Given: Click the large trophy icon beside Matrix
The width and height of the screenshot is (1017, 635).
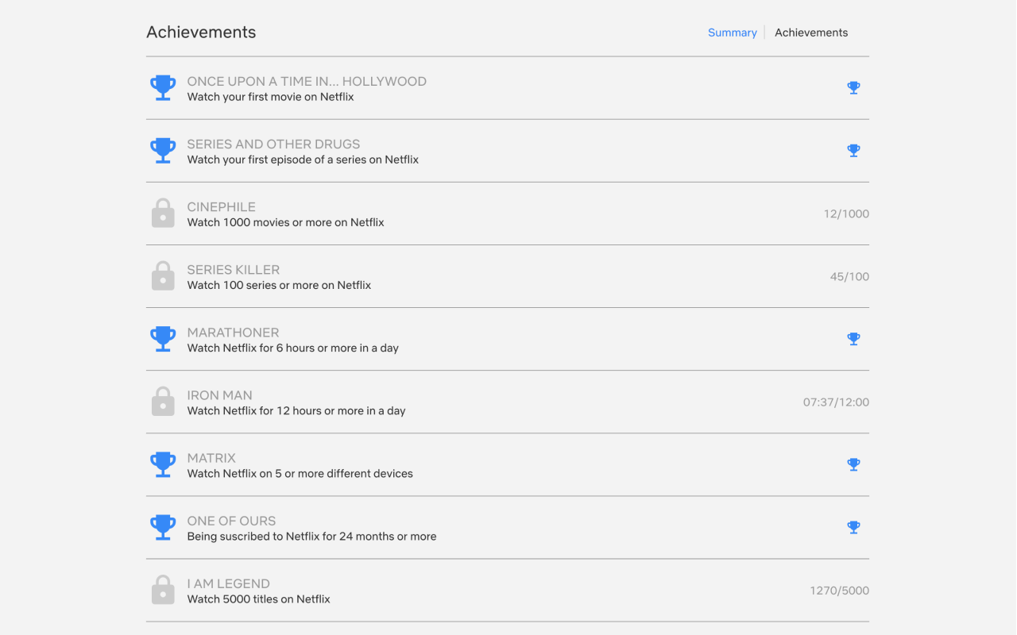Looking at the screenshot, I should point(163,464).
